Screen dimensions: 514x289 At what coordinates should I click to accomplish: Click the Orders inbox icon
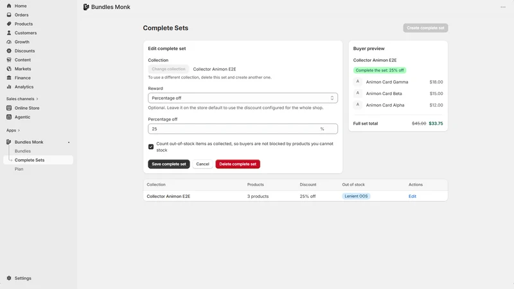click(x=9, y=15)
